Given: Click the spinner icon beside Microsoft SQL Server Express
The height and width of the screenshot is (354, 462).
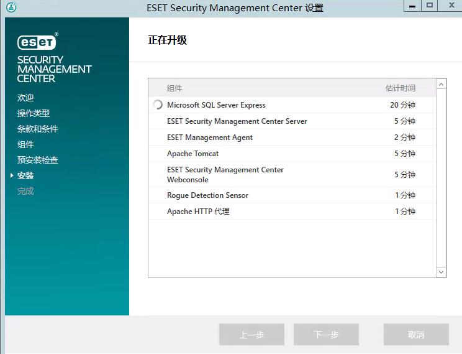Looking at the screenshot, I should [158, 105].
